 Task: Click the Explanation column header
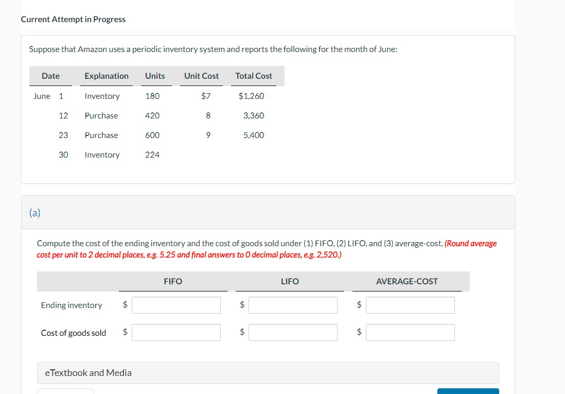(107, 76)
